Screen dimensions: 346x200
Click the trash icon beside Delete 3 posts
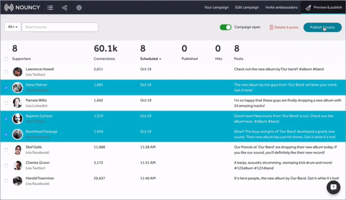point(271,27)
